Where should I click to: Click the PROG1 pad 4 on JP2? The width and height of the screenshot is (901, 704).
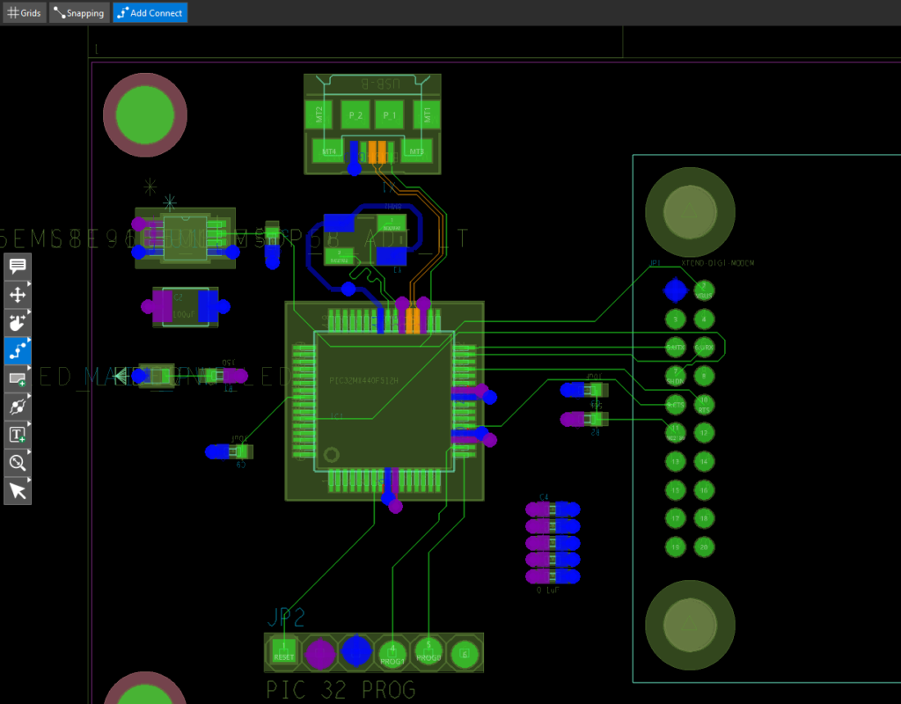(392, 654)
